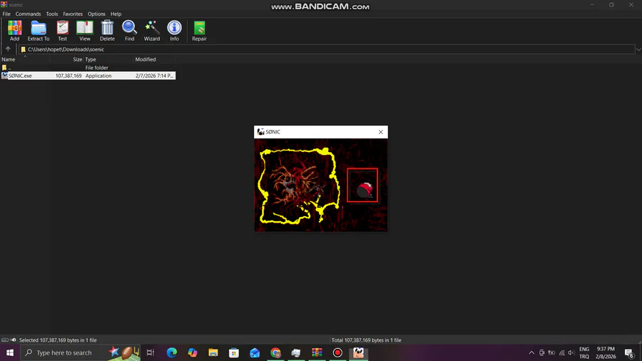Click the Repair archive icon
This screenshot has width=642, height=361.
[200, 31]
